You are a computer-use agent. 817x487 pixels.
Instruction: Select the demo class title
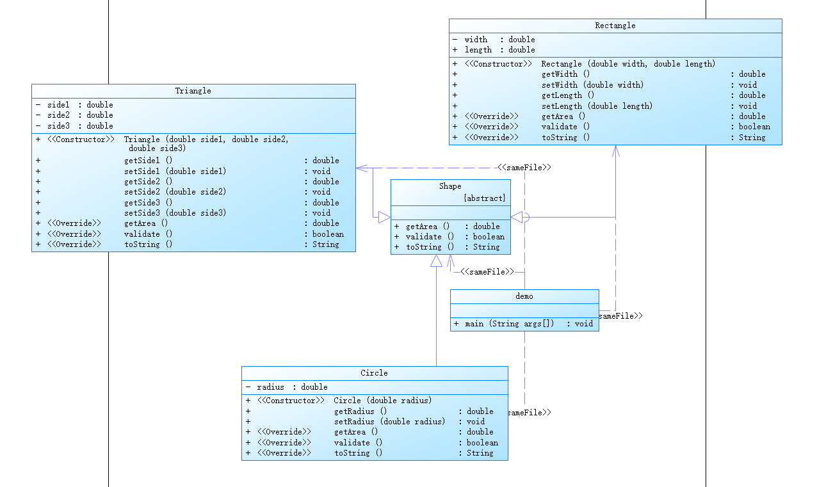pos(524,296)
